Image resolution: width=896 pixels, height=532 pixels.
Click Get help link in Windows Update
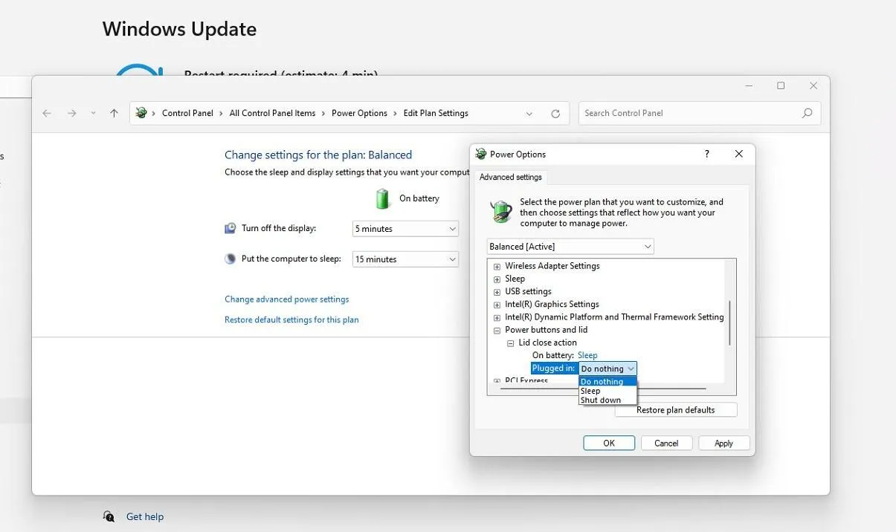(x=145, y=516)
